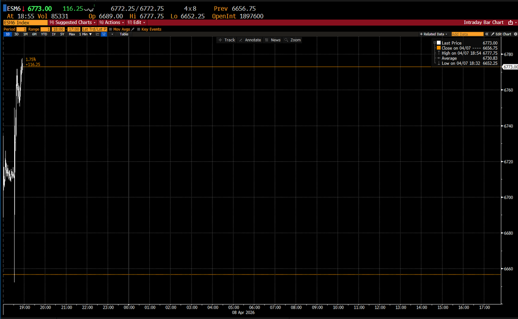Screen dimensions: 518x319
Task: Select the line chart type icon
Action: click(x=98, y=34)
